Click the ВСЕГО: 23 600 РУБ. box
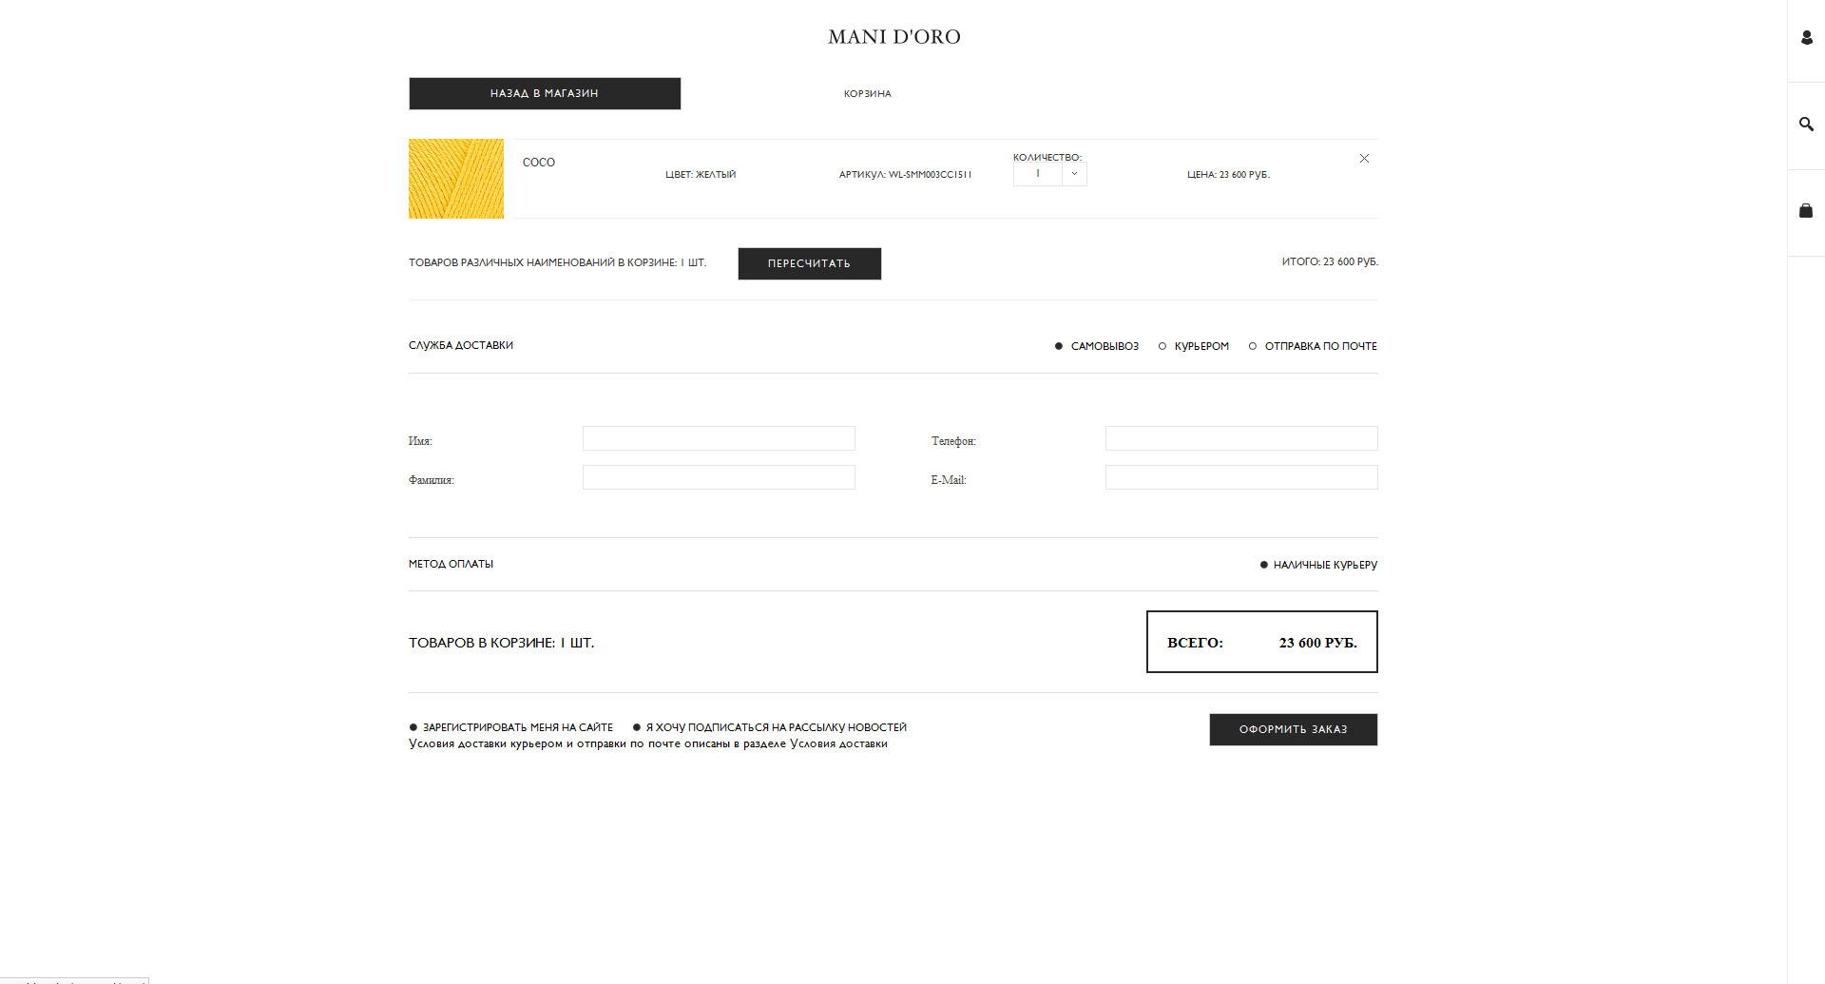Screen dimensions: 1825x984 point(1261,642)
